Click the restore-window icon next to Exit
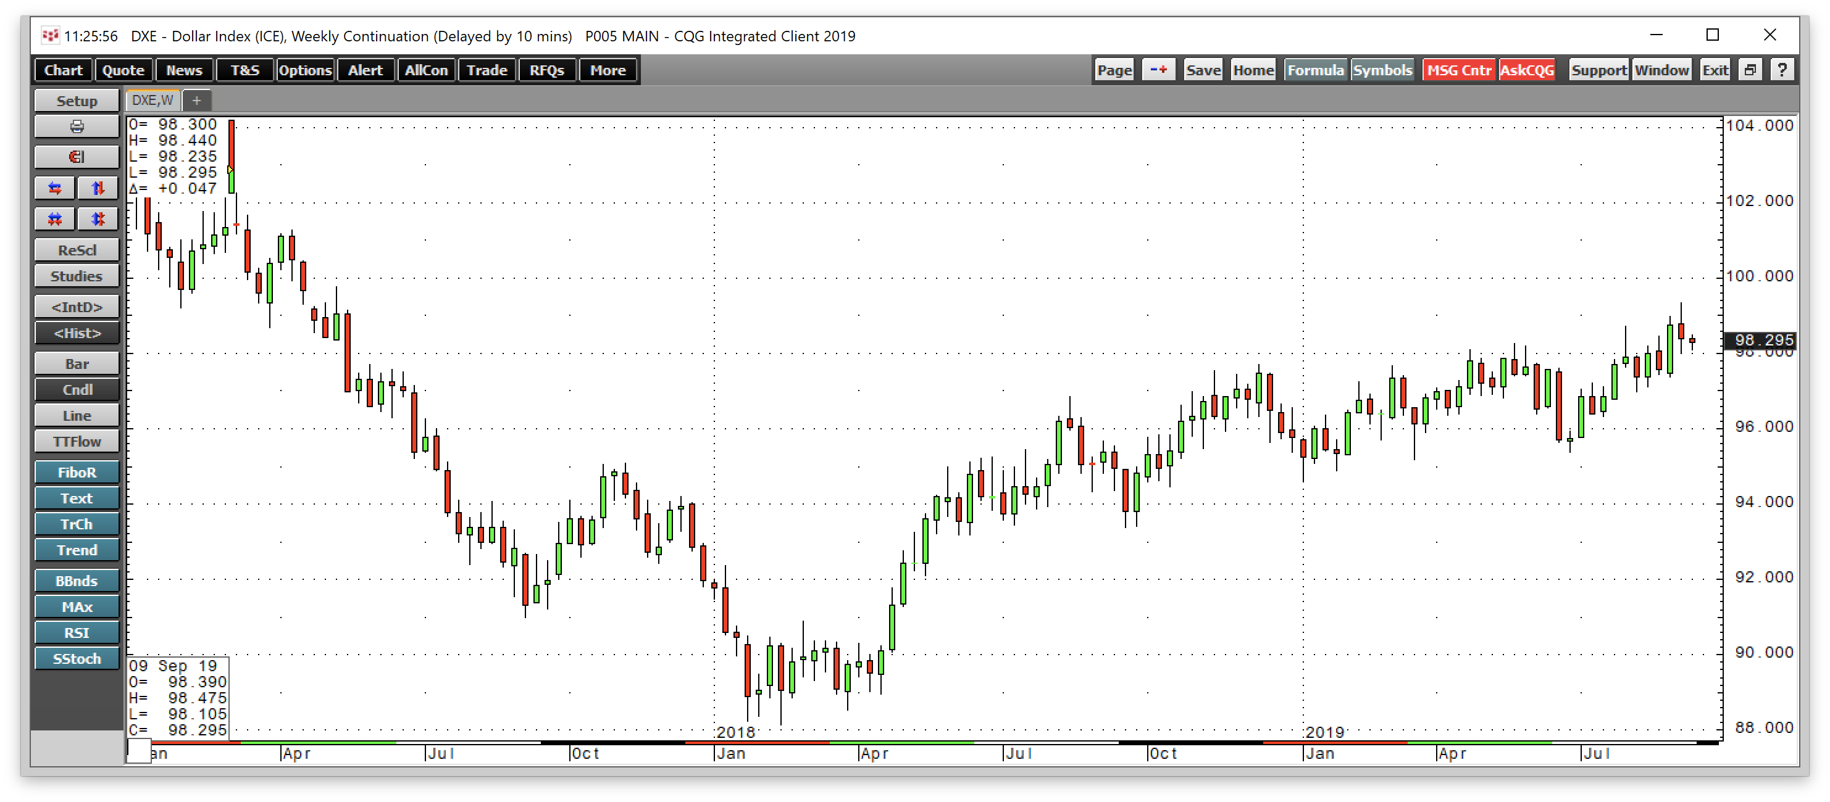Image resolution: width=1830 pixels, height=802 pixels. point(1750,70)
